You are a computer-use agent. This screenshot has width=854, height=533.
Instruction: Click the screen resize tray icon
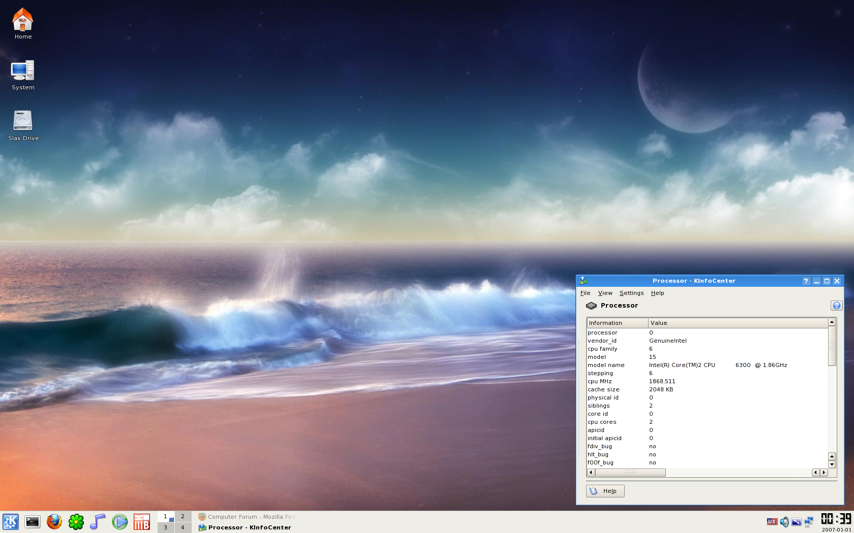(797, 522)
